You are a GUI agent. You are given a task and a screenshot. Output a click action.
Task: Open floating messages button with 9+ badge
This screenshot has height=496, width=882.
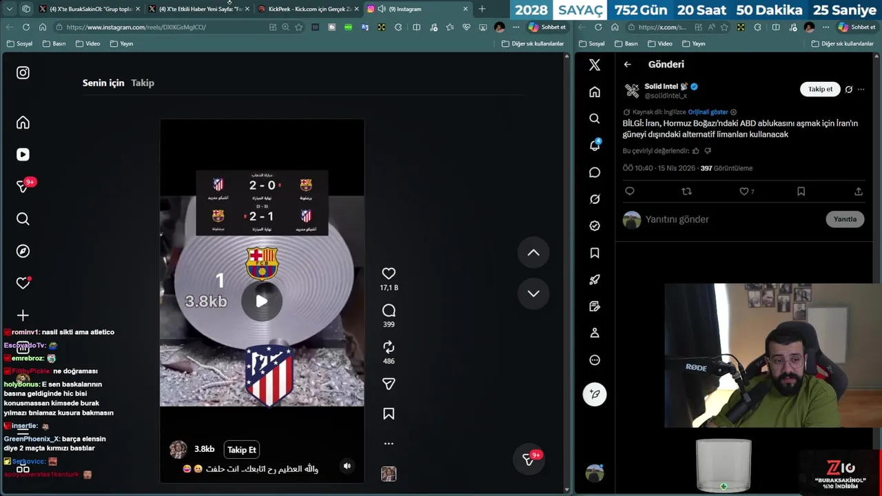(529, 459)
